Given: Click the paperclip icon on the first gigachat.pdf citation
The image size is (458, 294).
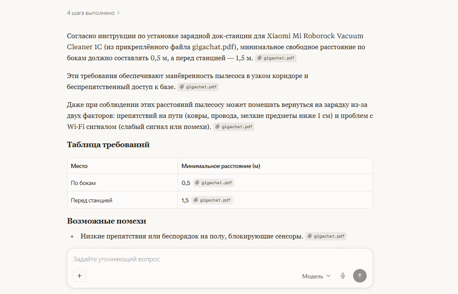Looking at the screenshot, I should (260, 58).
